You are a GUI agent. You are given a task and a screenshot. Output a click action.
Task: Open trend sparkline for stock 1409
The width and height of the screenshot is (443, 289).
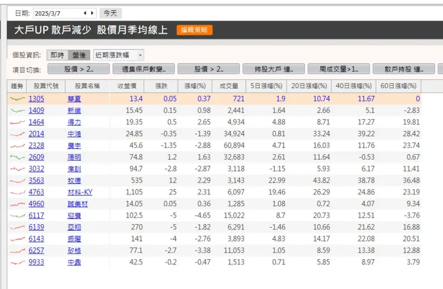17,110
